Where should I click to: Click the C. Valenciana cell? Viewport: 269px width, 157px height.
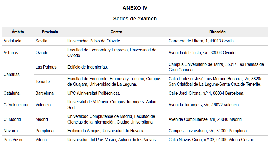click(16, 105)
